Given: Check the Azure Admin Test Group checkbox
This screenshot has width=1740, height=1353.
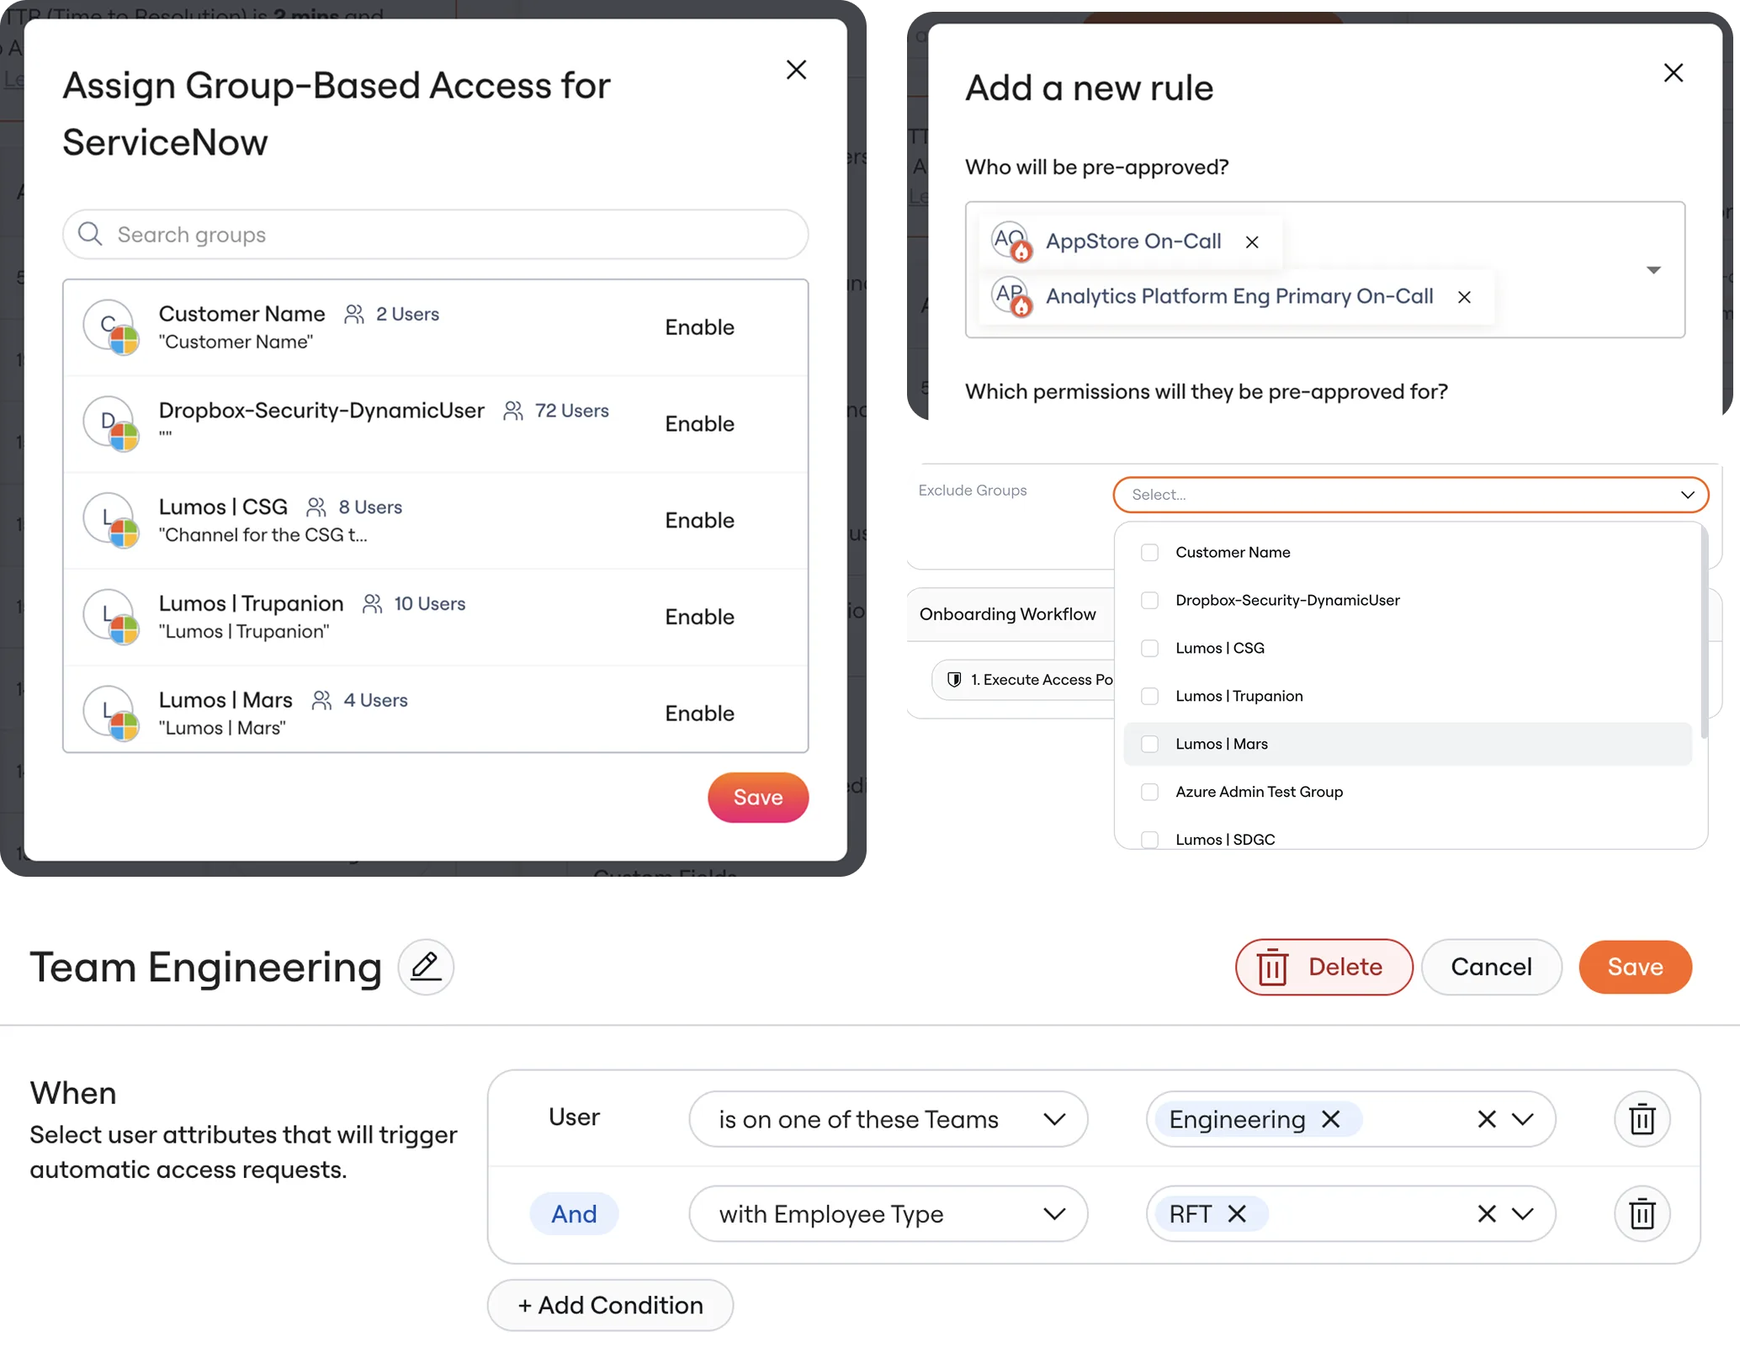Looking at the screenshot, I should click(x=1149, y=792).
